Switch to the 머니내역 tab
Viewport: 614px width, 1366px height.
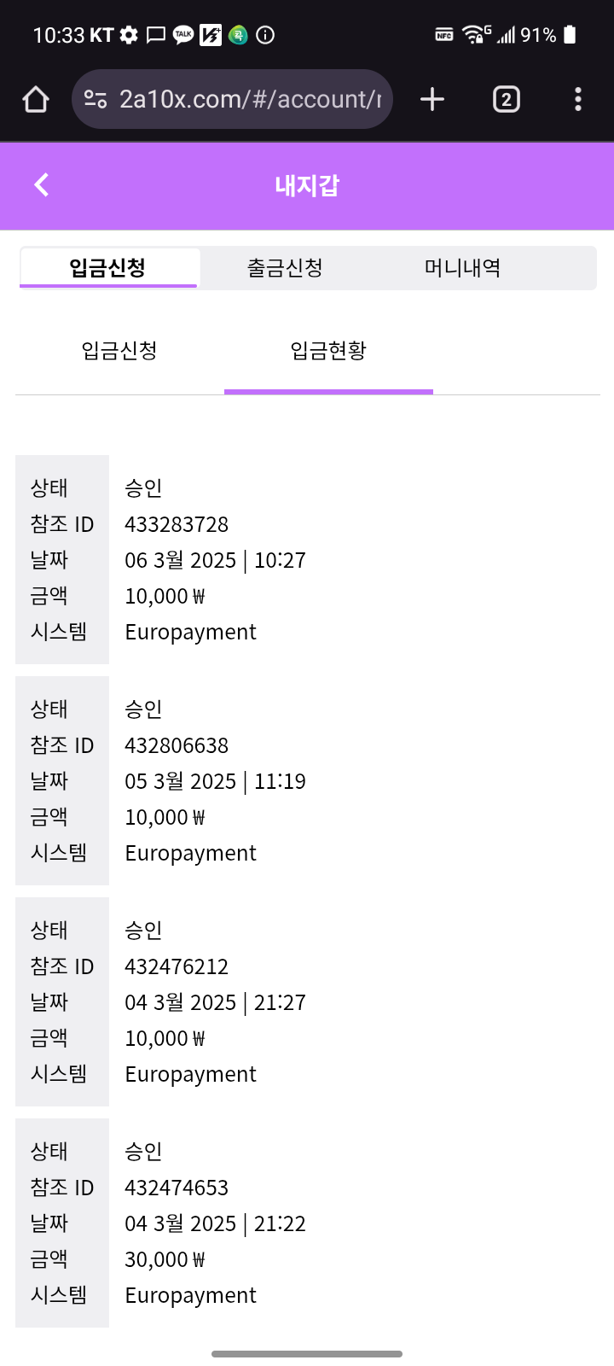pos(462,268)
